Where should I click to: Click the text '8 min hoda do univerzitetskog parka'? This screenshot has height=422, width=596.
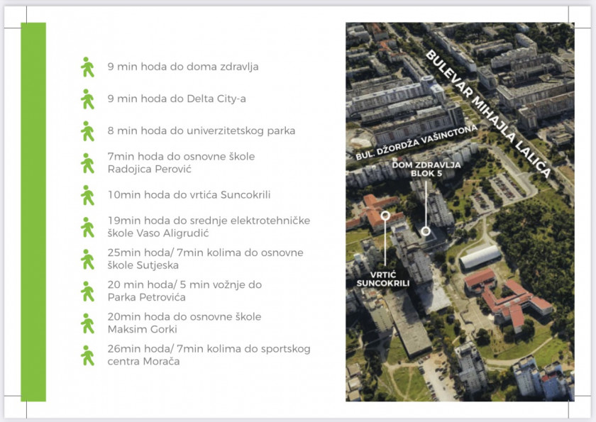pyautogui.click(x=201, y=131)
